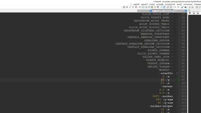Open the Function List icon
Screen dimensions: 201x113
(146, 7)
